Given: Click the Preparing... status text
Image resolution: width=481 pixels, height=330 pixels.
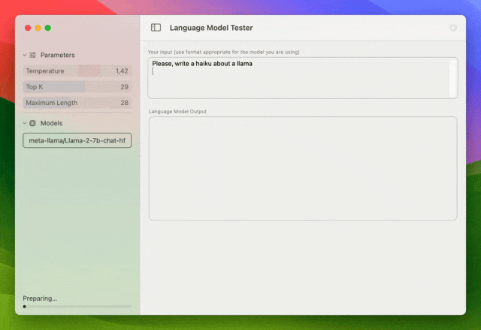Looking at the screenshot, I should 40,298.
